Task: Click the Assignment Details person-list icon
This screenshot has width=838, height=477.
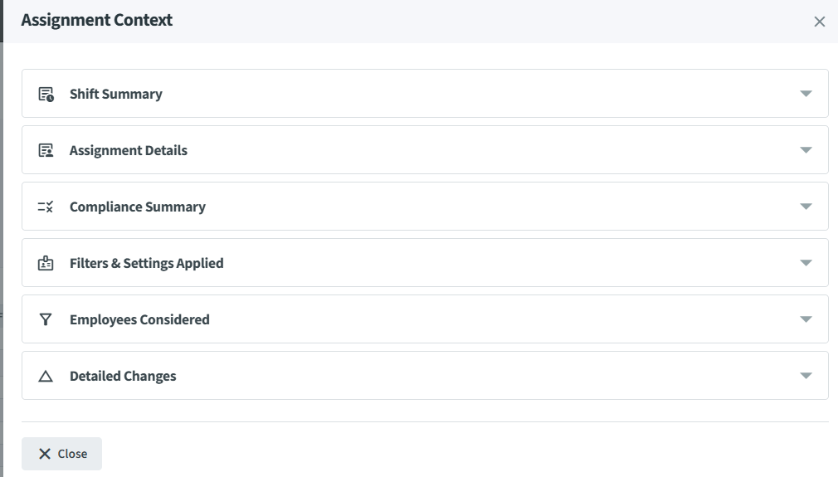Action: [x=46, y=150]
